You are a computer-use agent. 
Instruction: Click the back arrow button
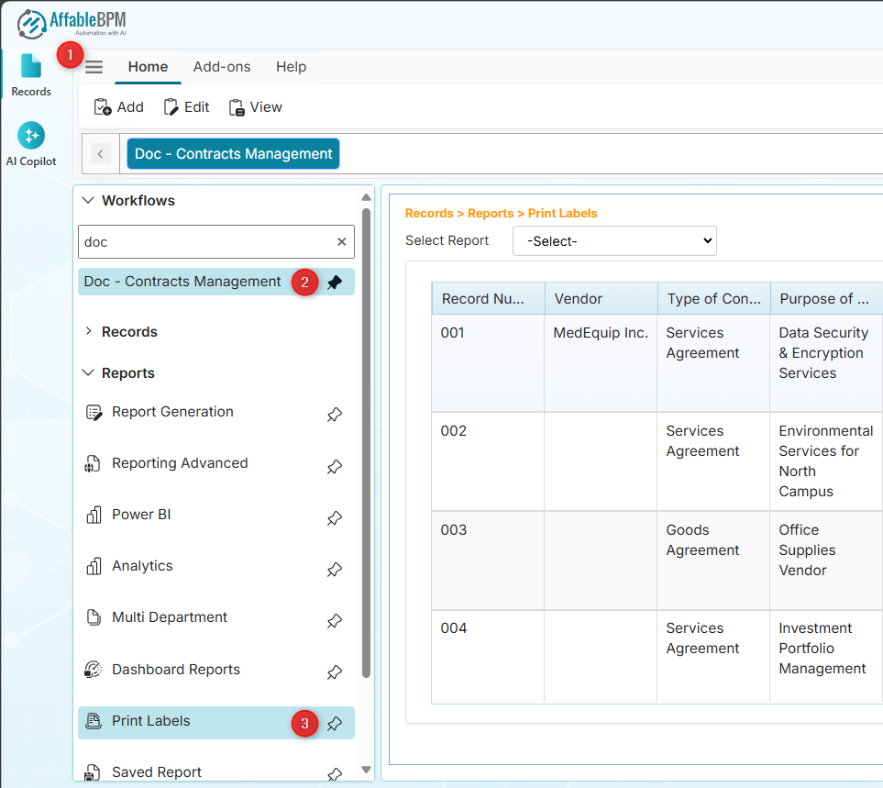(101, 154)
